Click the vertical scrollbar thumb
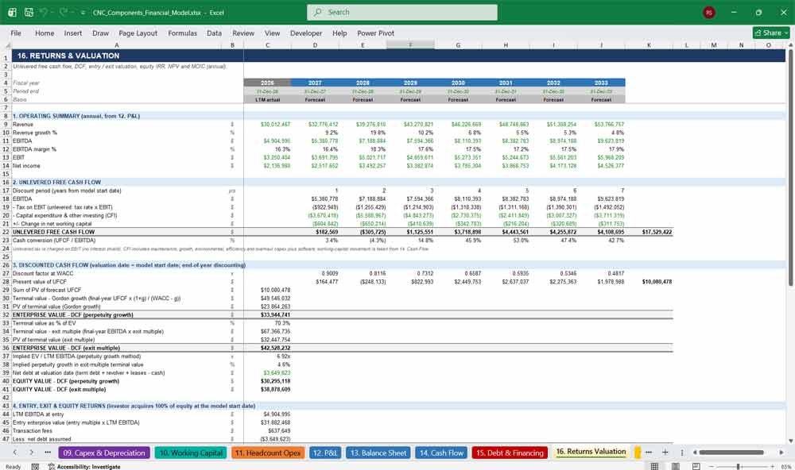795x470 pixels. click(792, 168)
